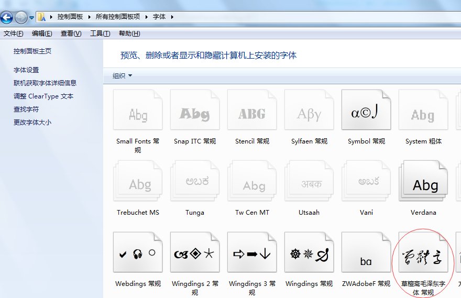
Task: Select the Wingdings 3 font icon
Action: (252, 252)
